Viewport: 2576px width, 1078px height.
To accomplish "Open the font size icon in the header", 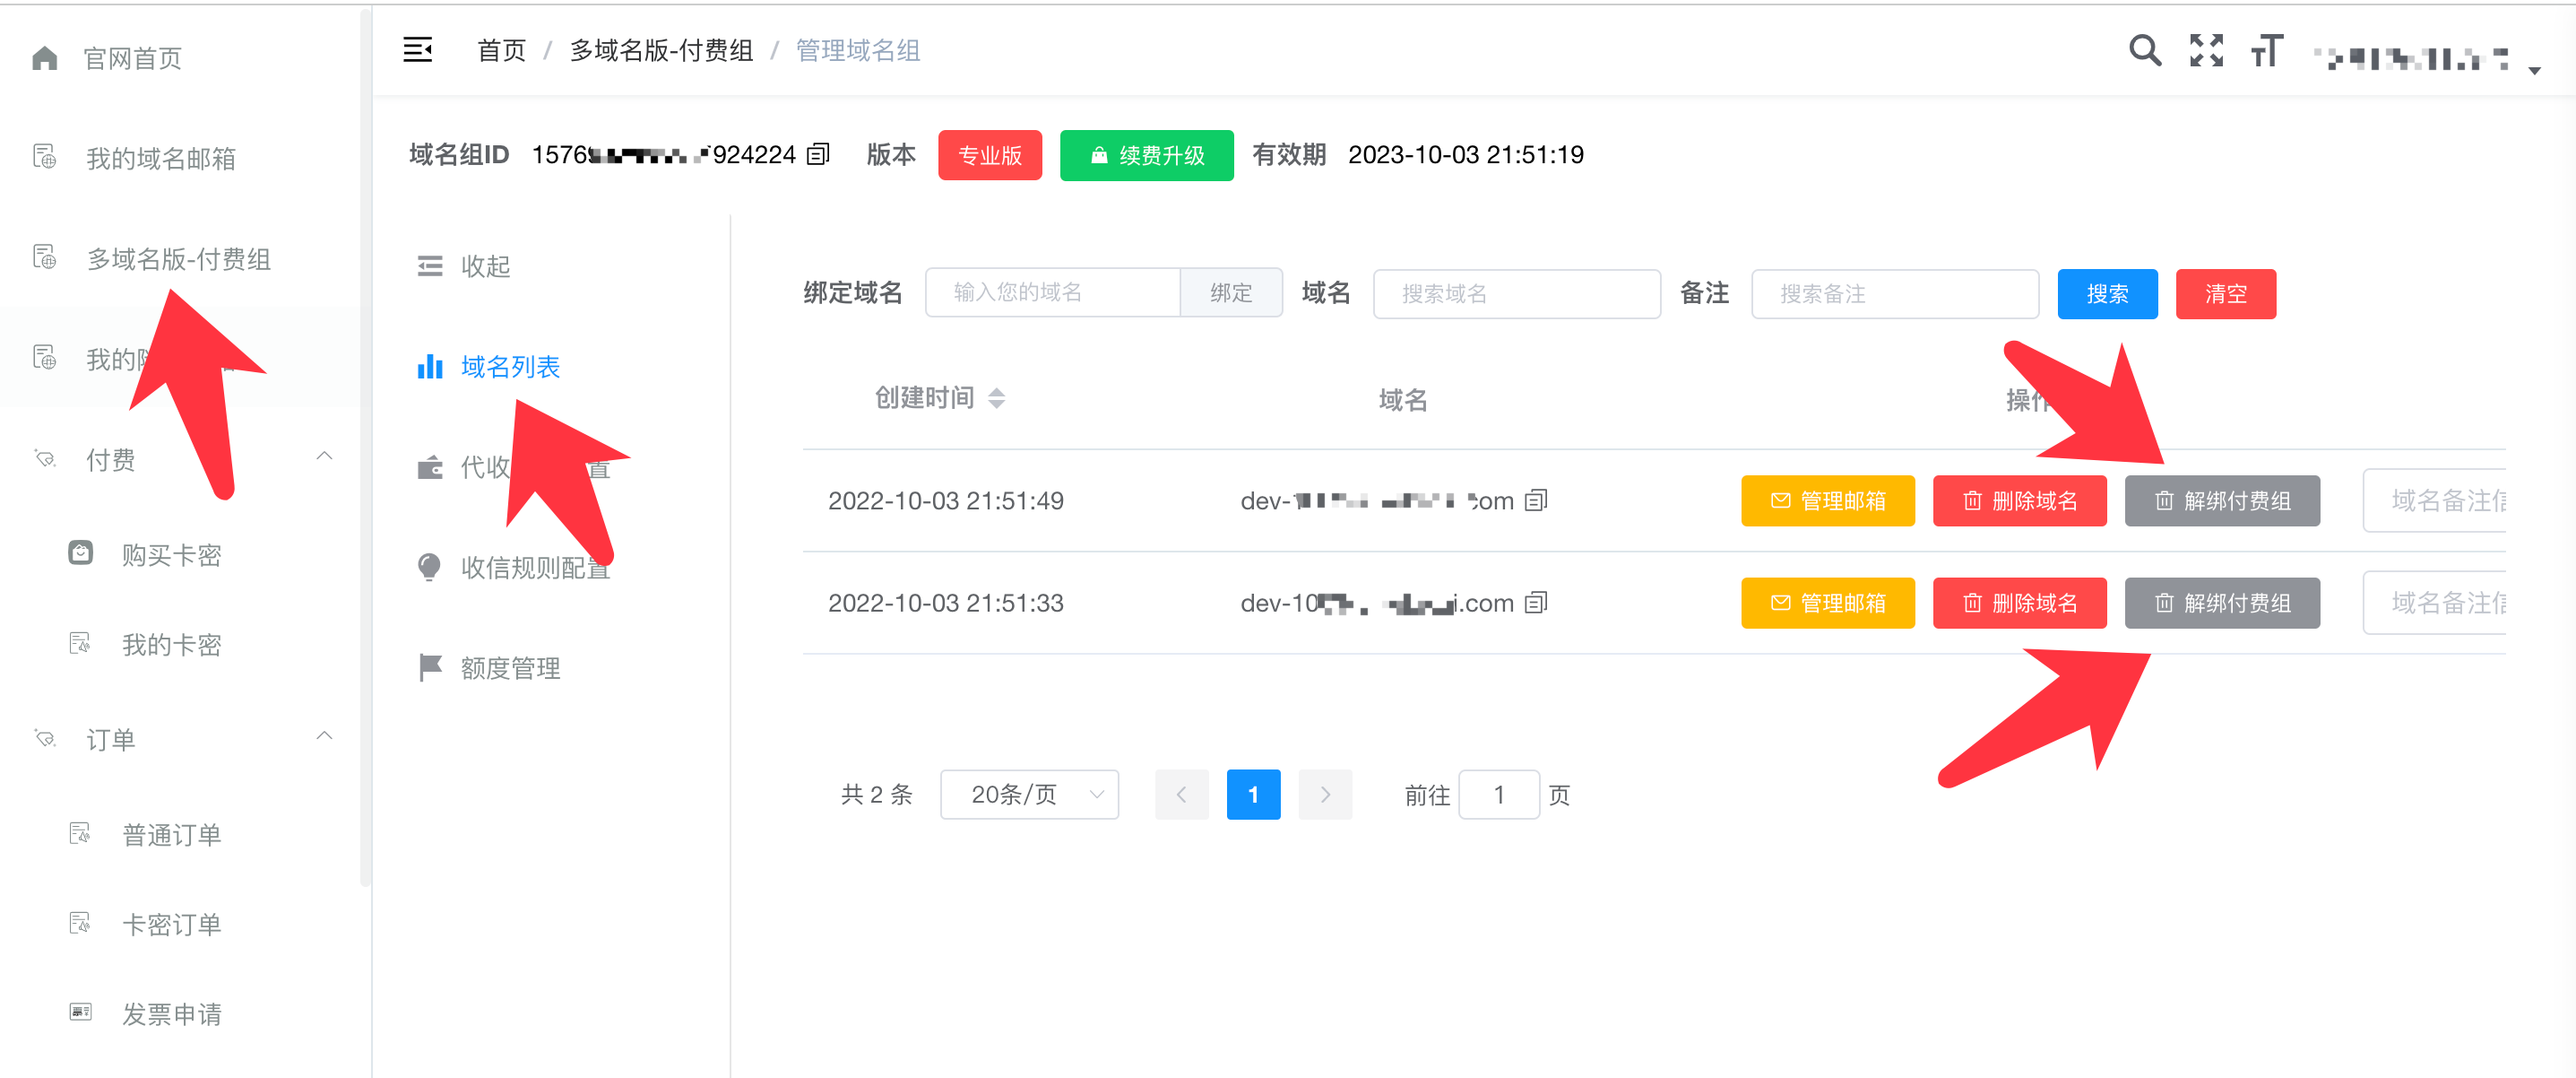I will 2267,50.
